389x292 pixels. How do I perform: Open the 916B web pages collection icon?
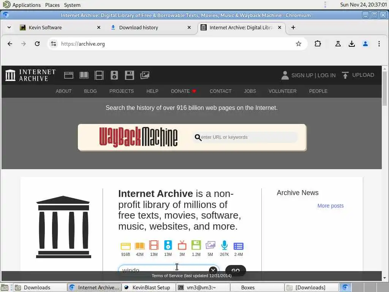[x=125, y=246]
